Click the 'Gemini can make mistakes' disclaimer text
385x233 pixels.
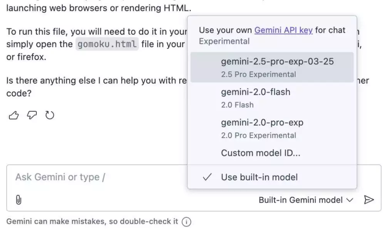[92, 221]
